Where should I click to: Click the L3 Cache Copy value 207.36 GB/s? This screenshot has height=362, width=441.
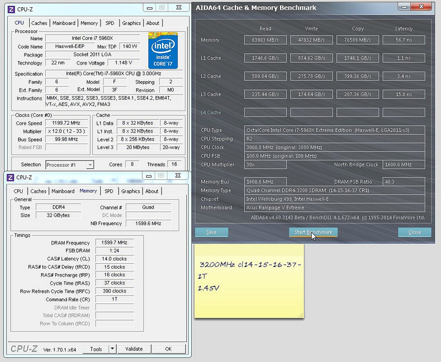(357, 94)
